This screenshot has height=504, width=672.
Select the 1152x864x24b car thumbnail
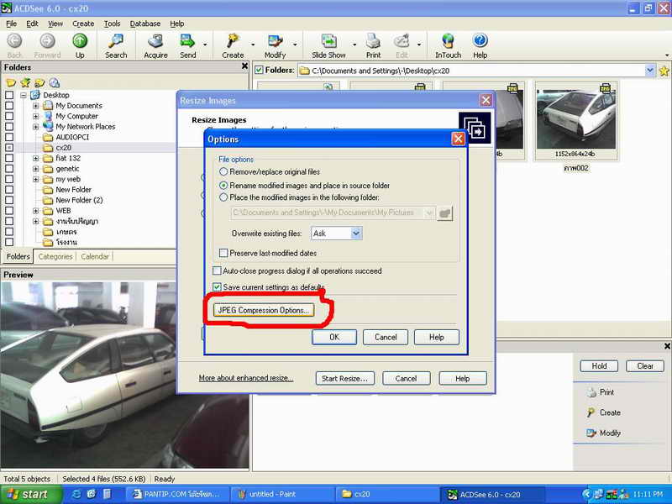[x=576, y=119]
